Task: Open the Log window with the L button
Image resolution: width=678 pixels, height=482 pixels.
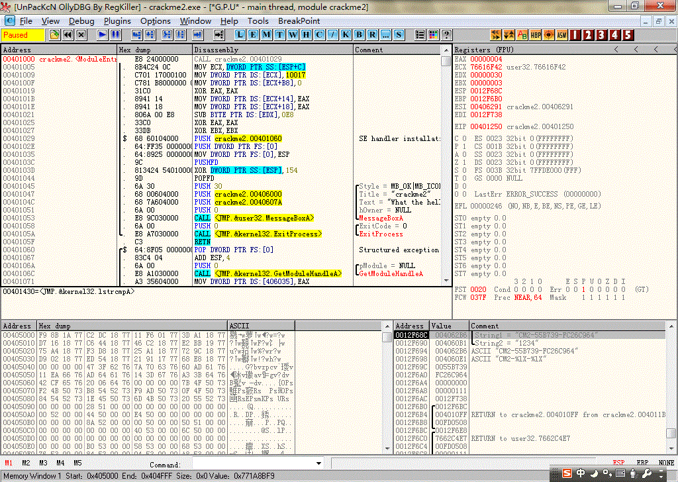Action: coord(240,34)
